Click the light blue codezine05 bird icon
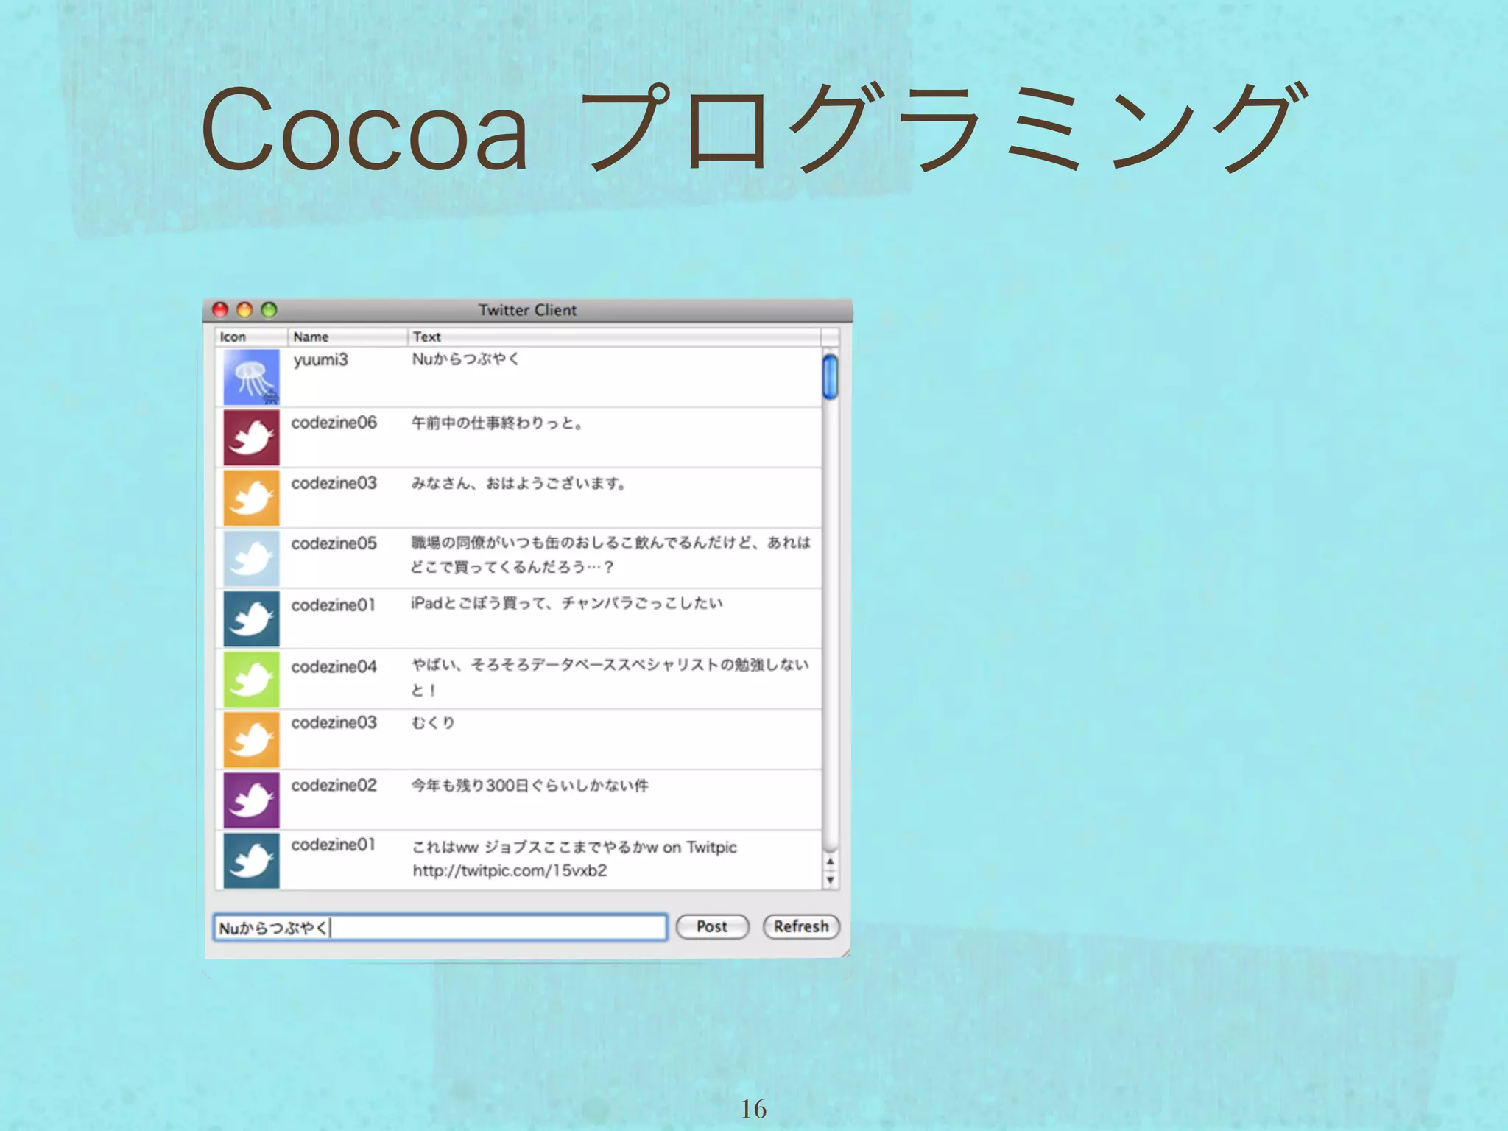This screenshot has height=1131, width=1508. (251, 558)
